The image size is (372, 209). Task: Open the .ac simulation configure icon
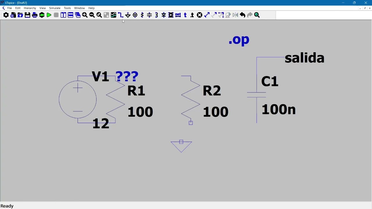[x=42, y=15]
